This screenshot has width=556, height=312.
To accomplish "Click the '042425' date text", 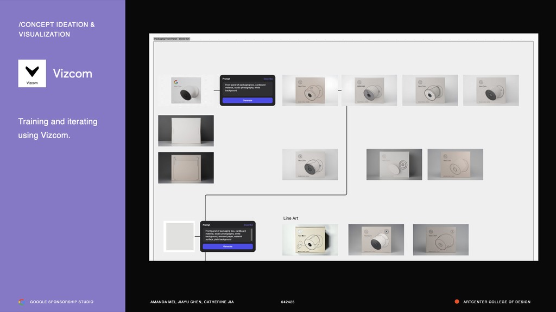I will pyautogui.click(x=288, y=302).
